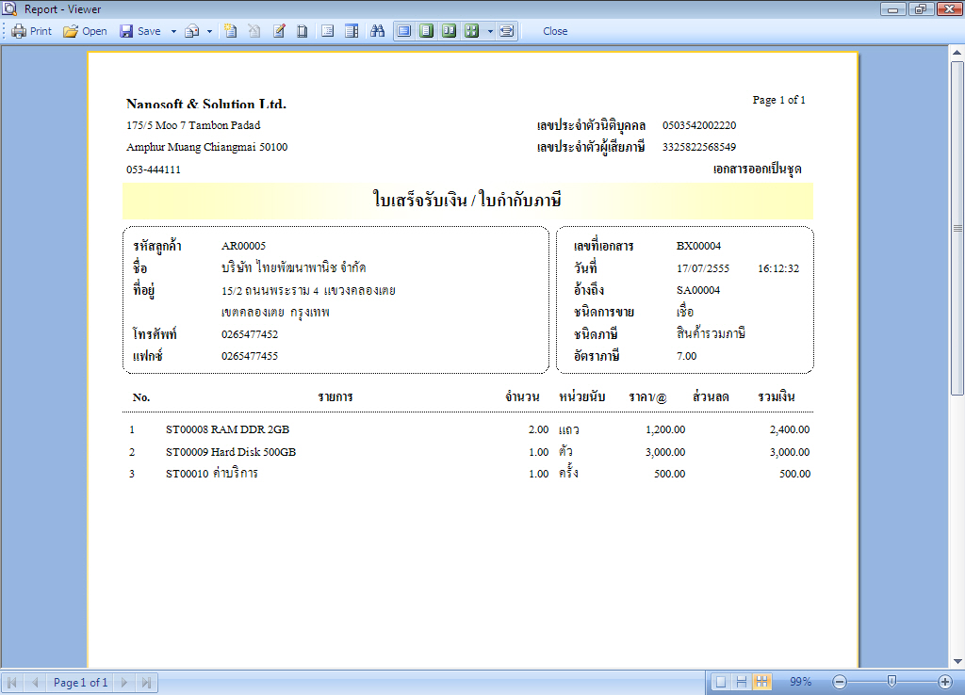Click the company phone 053-444111
Image resolution: width=965 pixels, height=695 pixels.
click(154, 170)
